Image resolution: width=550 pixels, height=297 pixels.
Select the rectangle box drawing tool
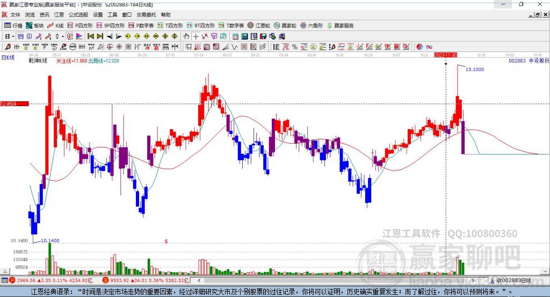coord(189,47)
